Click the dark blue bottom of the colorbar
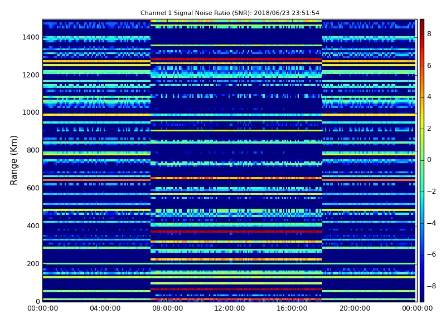Viewport: 446px width, 334px height. click(422, 299)
